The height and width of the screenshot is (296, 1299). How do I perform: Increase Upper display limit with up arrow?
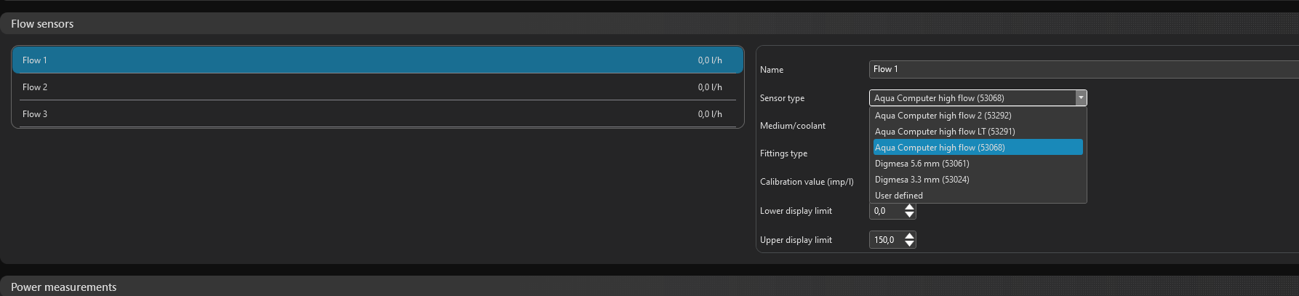[x=909, y=236]
